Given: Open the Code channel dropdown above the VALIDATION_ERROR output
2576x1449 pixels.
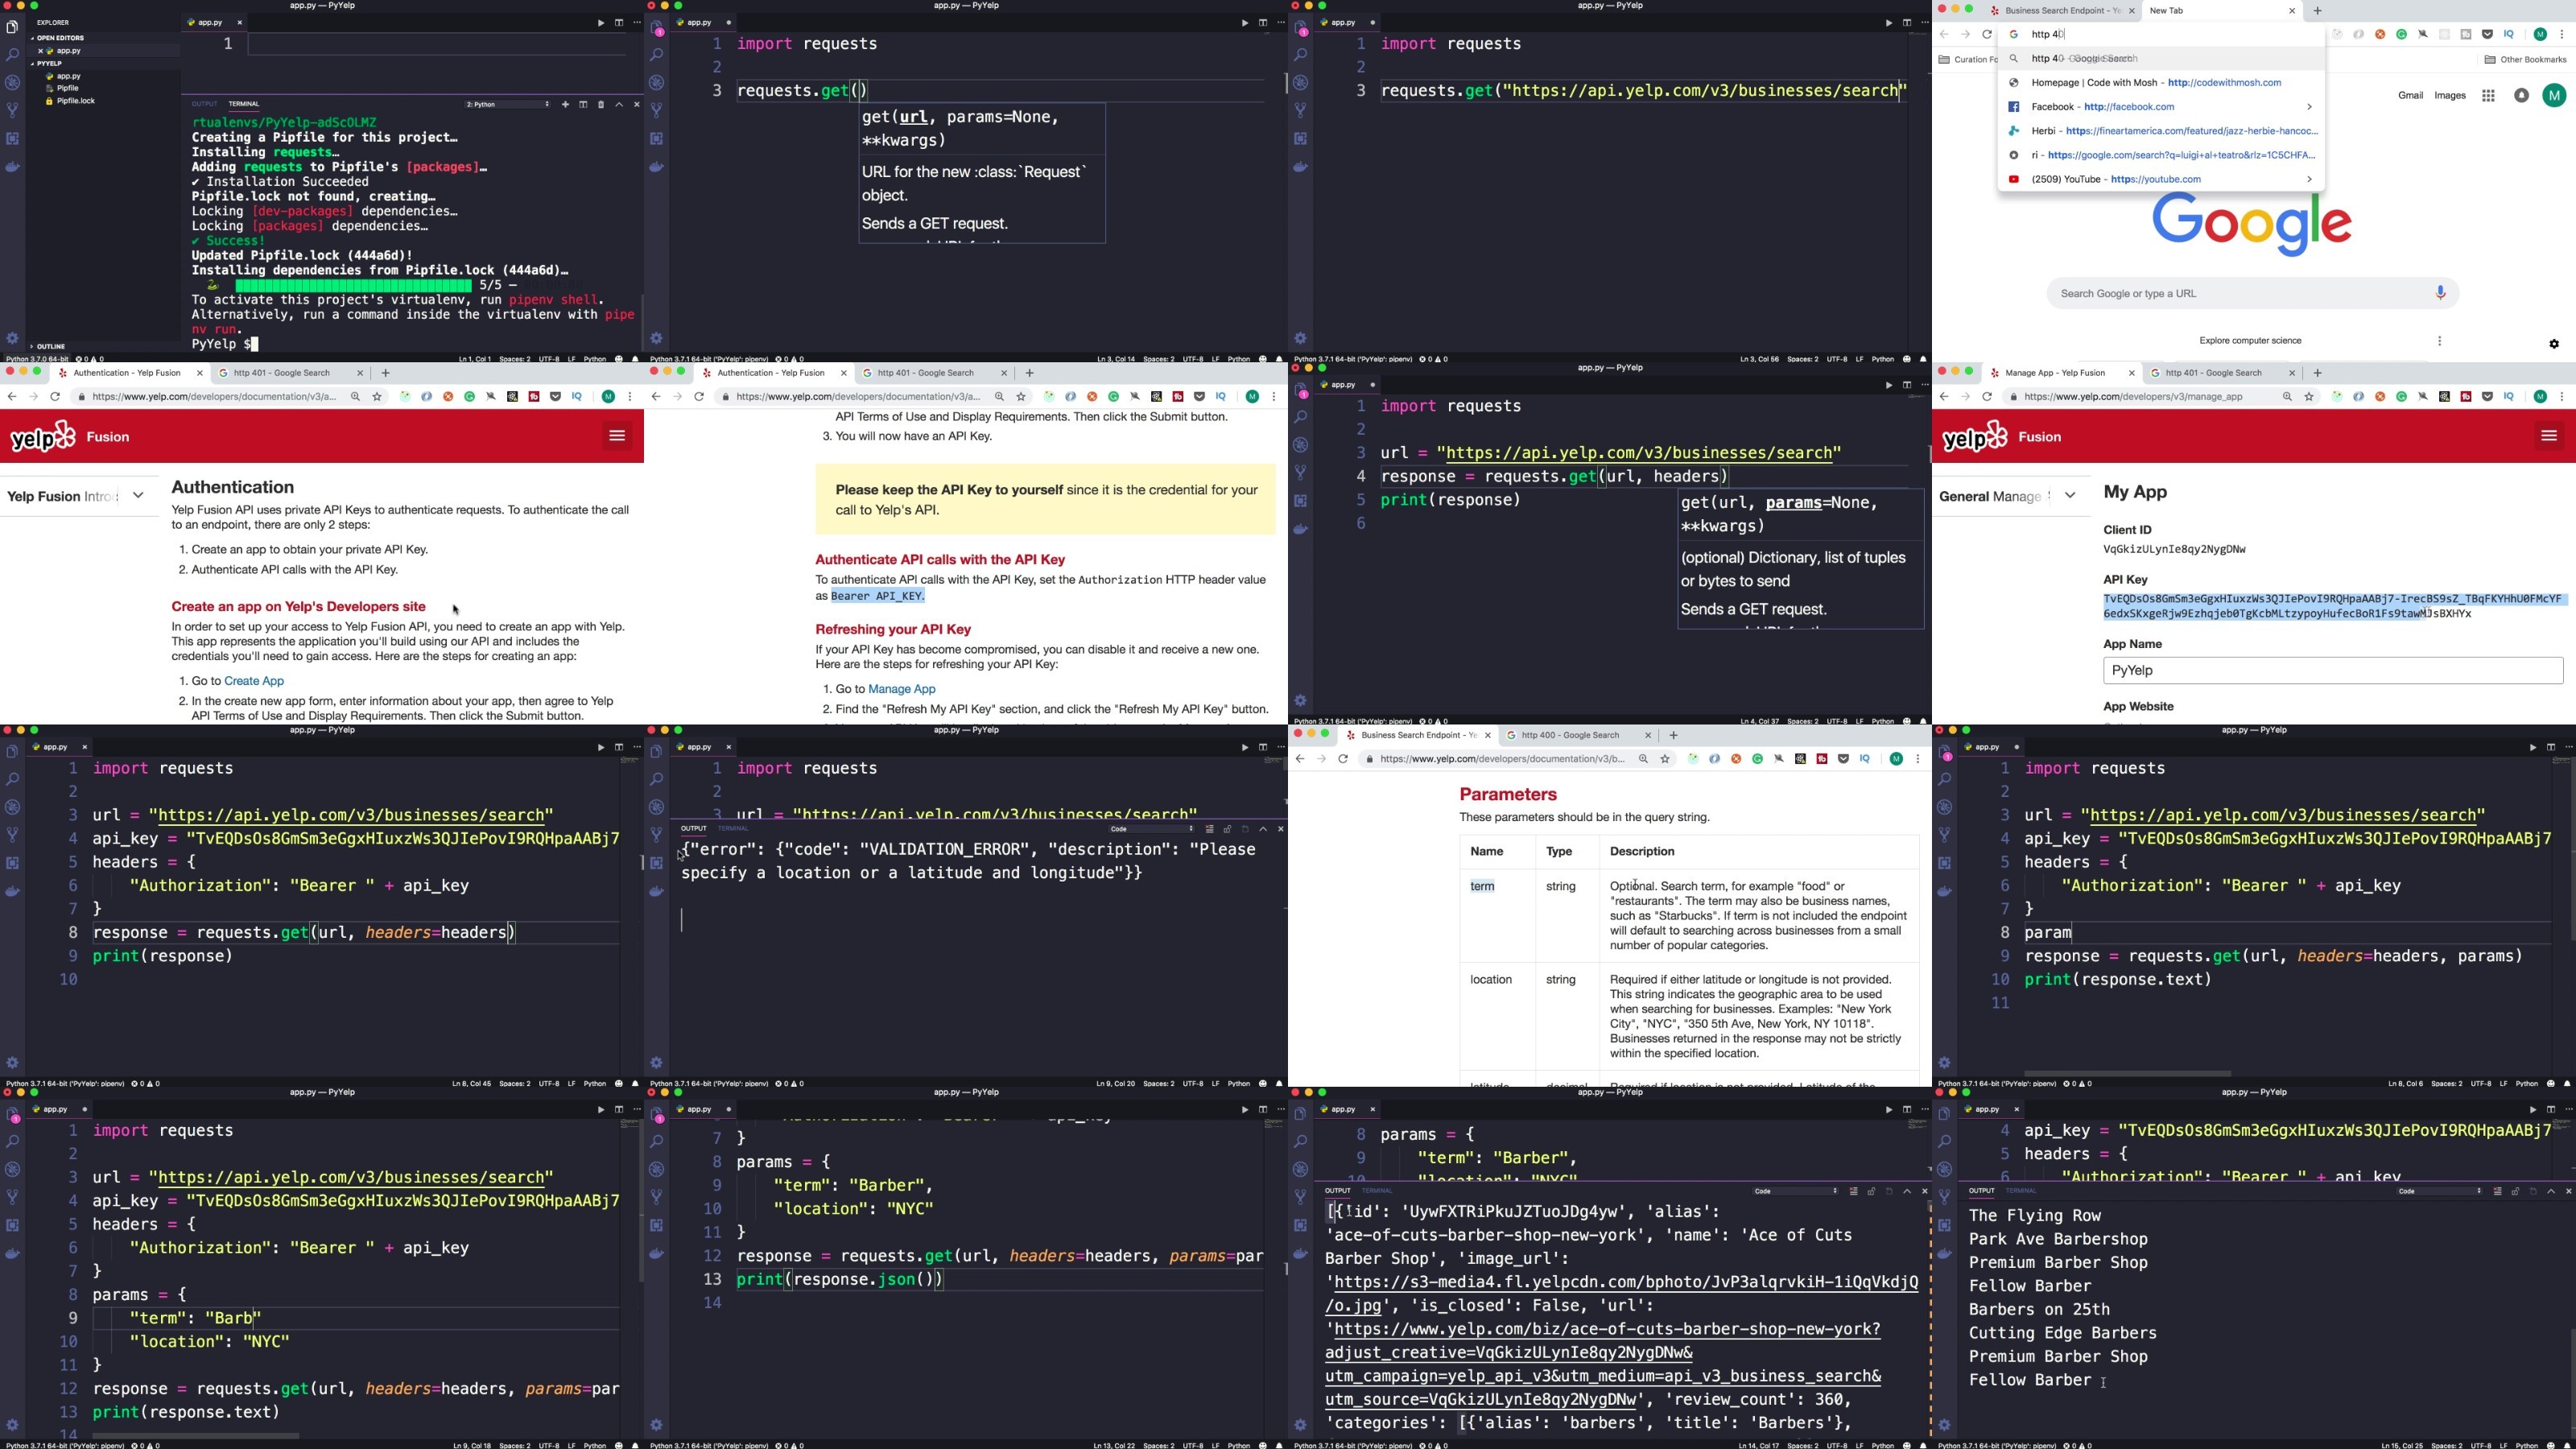Looking at the screenshot, I should [1151, 829].
